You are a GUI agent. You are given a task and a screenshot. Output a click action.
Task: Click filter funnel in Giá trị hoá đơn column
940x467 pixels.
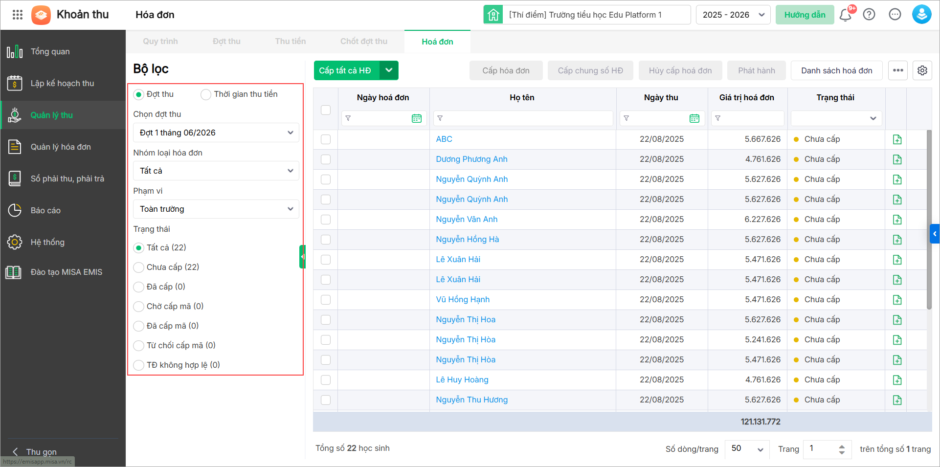click(x=718, y=118)
